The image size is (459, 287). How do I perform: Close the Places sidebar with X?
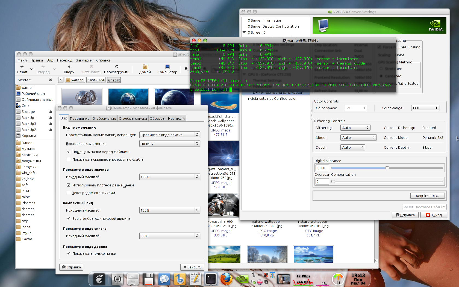click(51, 80)
